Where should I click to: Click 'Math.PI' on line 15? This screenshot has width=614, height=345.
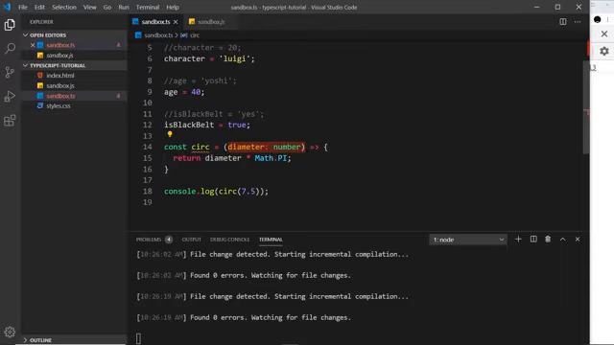(x=271, y=158)
